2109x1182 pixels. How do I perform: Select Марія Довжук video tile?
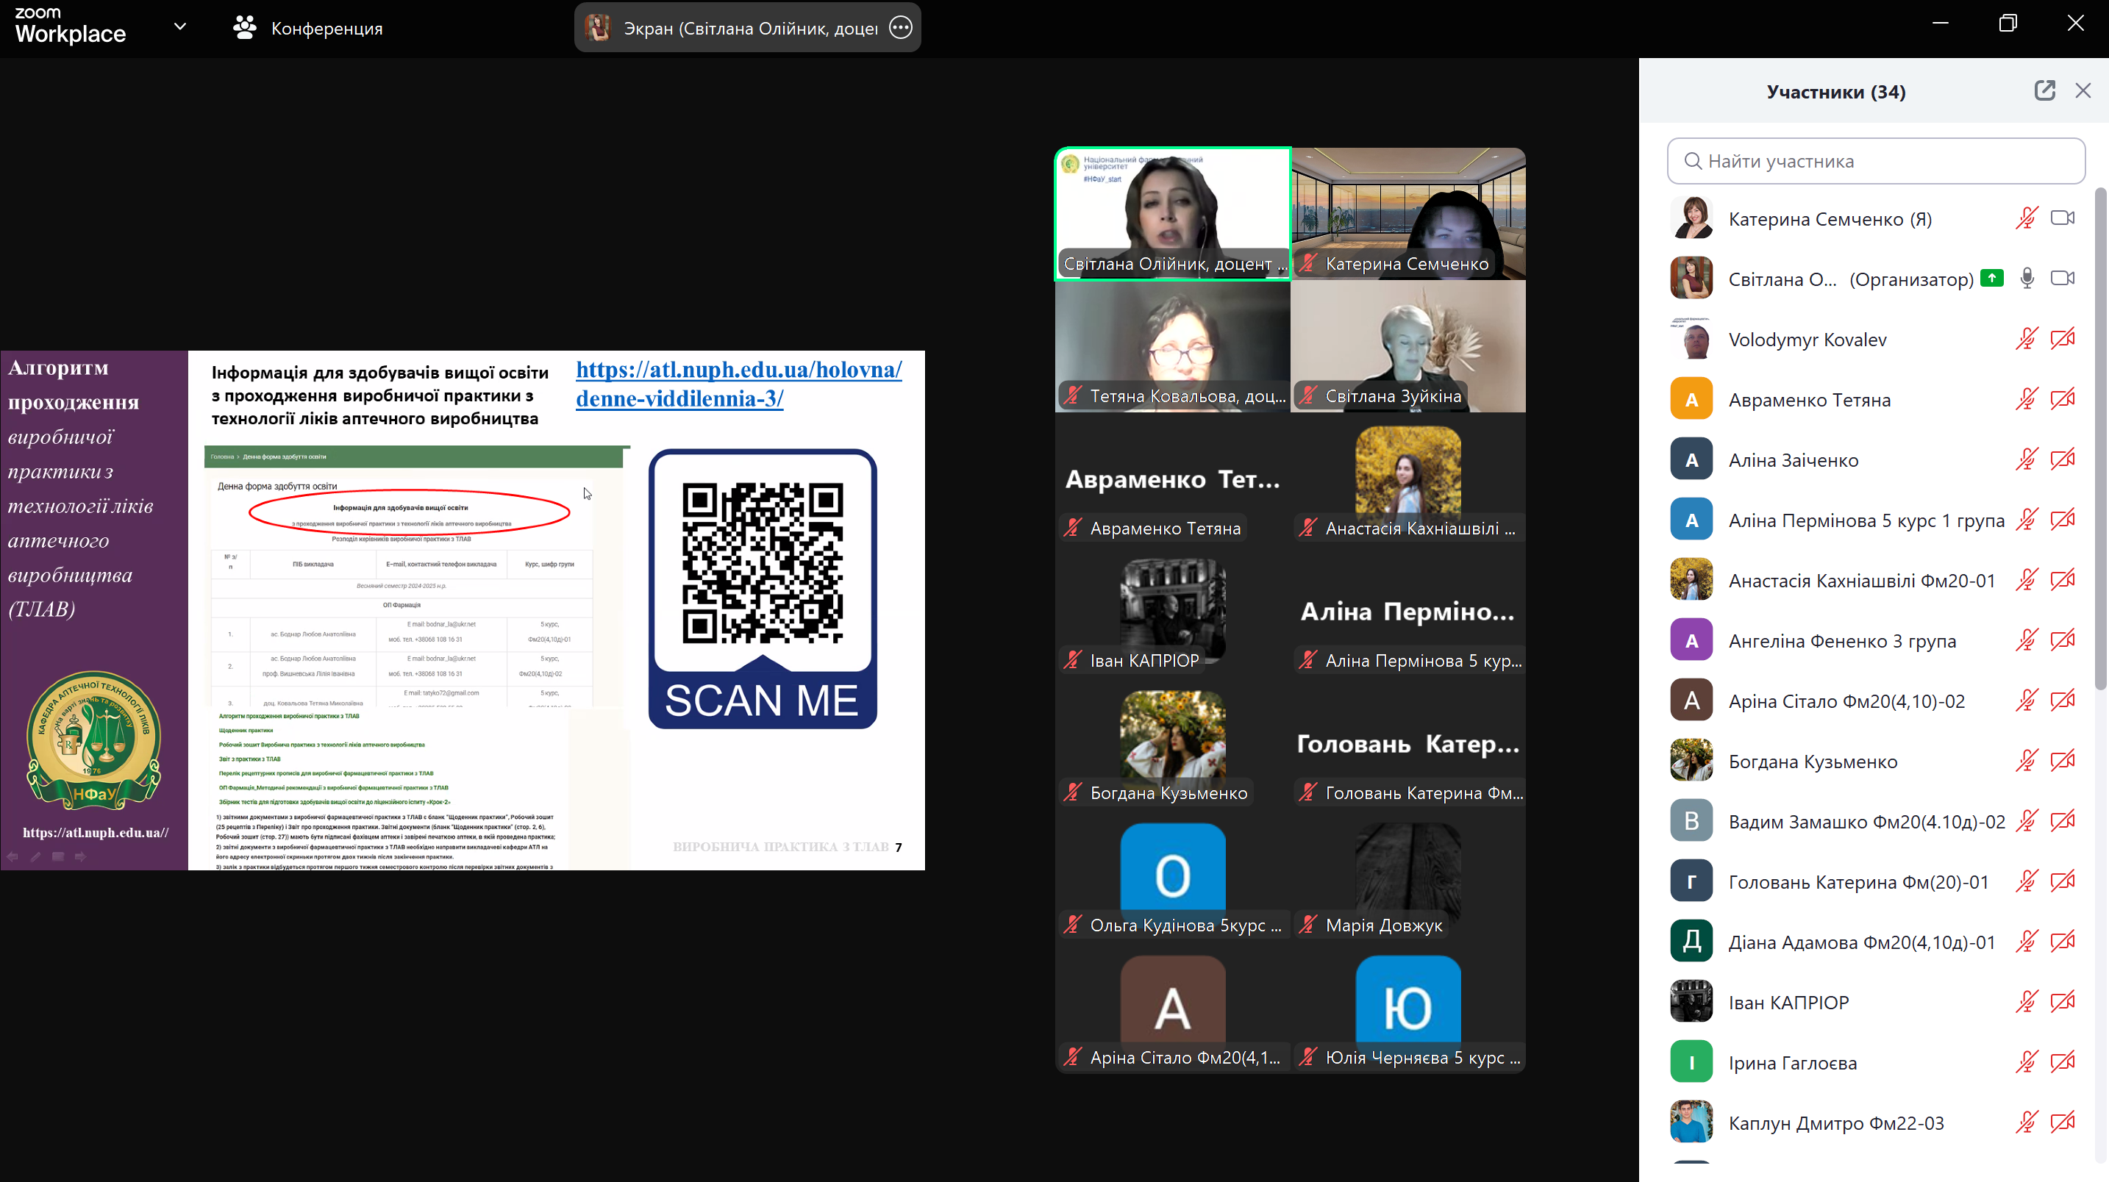[1408, 876]
